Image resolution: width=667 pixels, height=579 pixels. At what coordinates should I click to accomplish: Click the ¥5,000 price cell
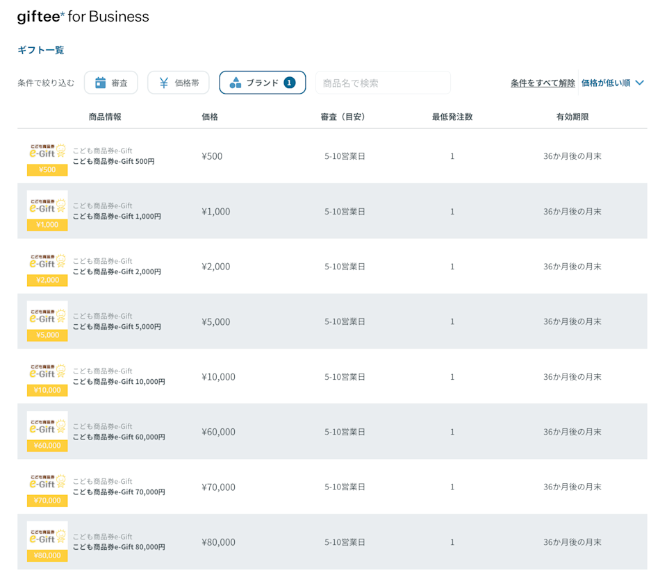(215, 322)
